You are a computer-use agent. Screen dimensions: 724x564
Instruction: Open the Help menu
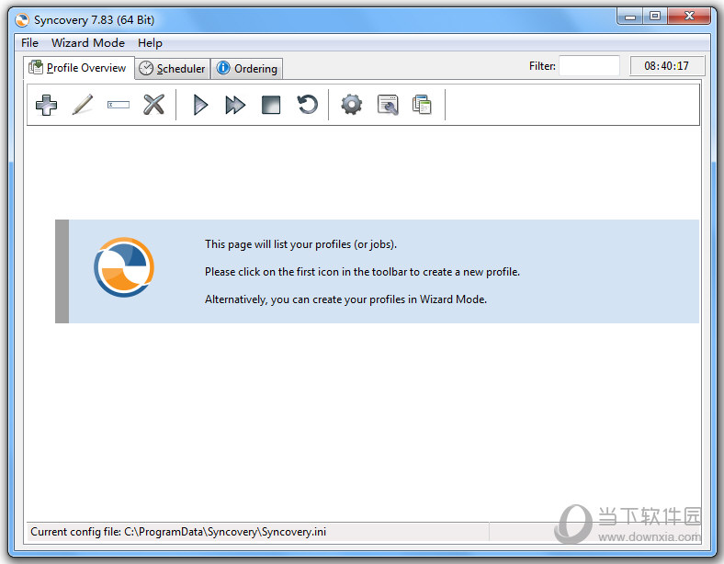click(150, 43)
